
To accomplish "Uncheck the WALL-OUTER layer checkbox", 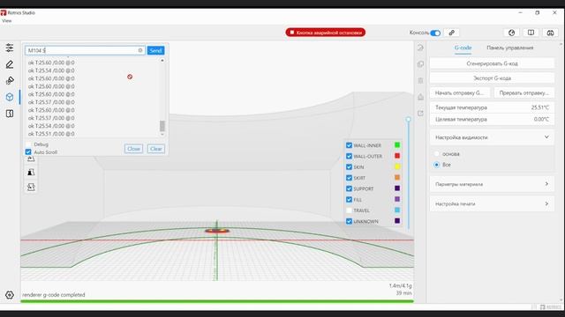I will pyautogui.click(x=349, y=156).
